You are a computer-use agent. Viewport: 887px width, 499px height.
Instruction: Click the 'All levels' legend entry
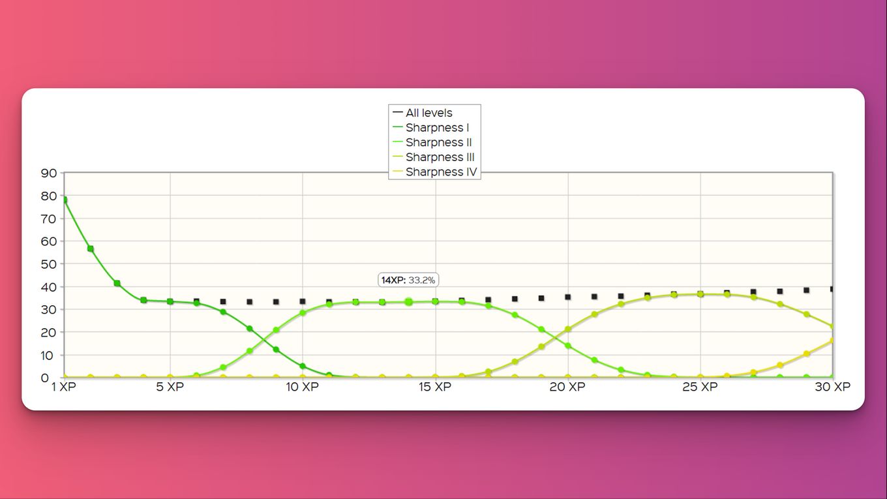point(422,113)
